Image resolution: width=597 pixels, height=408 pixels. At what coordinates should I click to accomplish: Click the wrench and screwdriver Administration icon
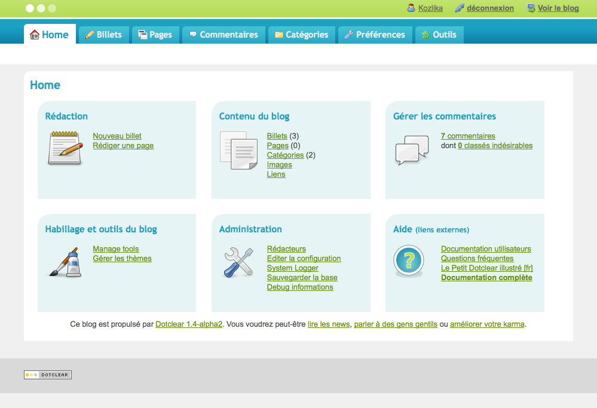click(238, 262)
